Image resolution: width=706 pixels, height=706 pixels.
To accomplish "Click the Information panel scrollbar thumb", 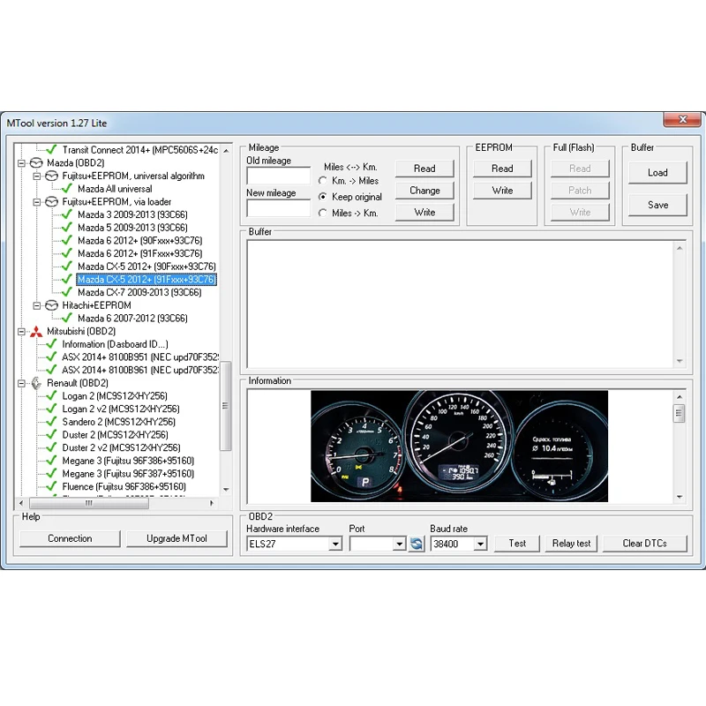I will coord(680,413).
